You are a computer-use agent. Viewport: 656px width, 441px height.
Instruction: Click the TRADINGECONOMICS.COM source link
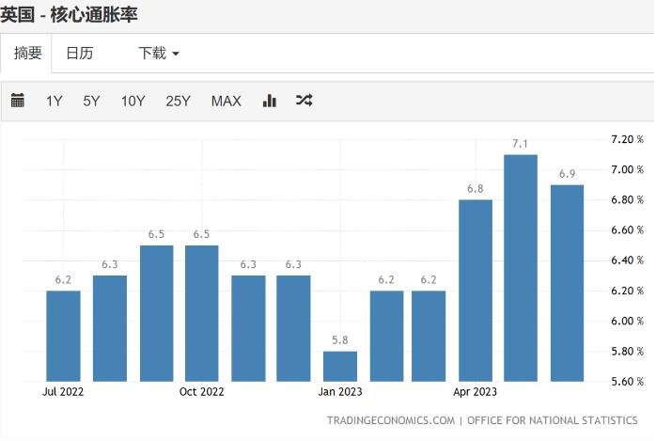(x=390, y=420)
